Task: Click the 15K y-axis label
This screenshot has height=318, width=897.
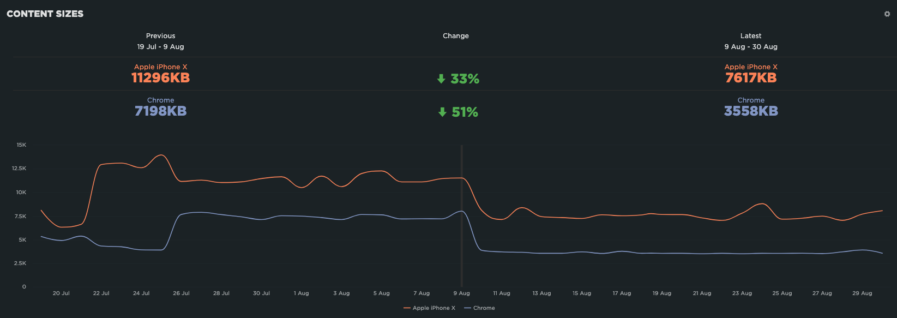Action: pos(21,145)
